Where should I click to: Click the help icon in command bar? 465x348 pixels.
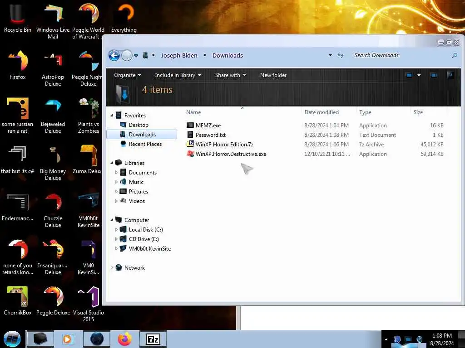point(450,75)
